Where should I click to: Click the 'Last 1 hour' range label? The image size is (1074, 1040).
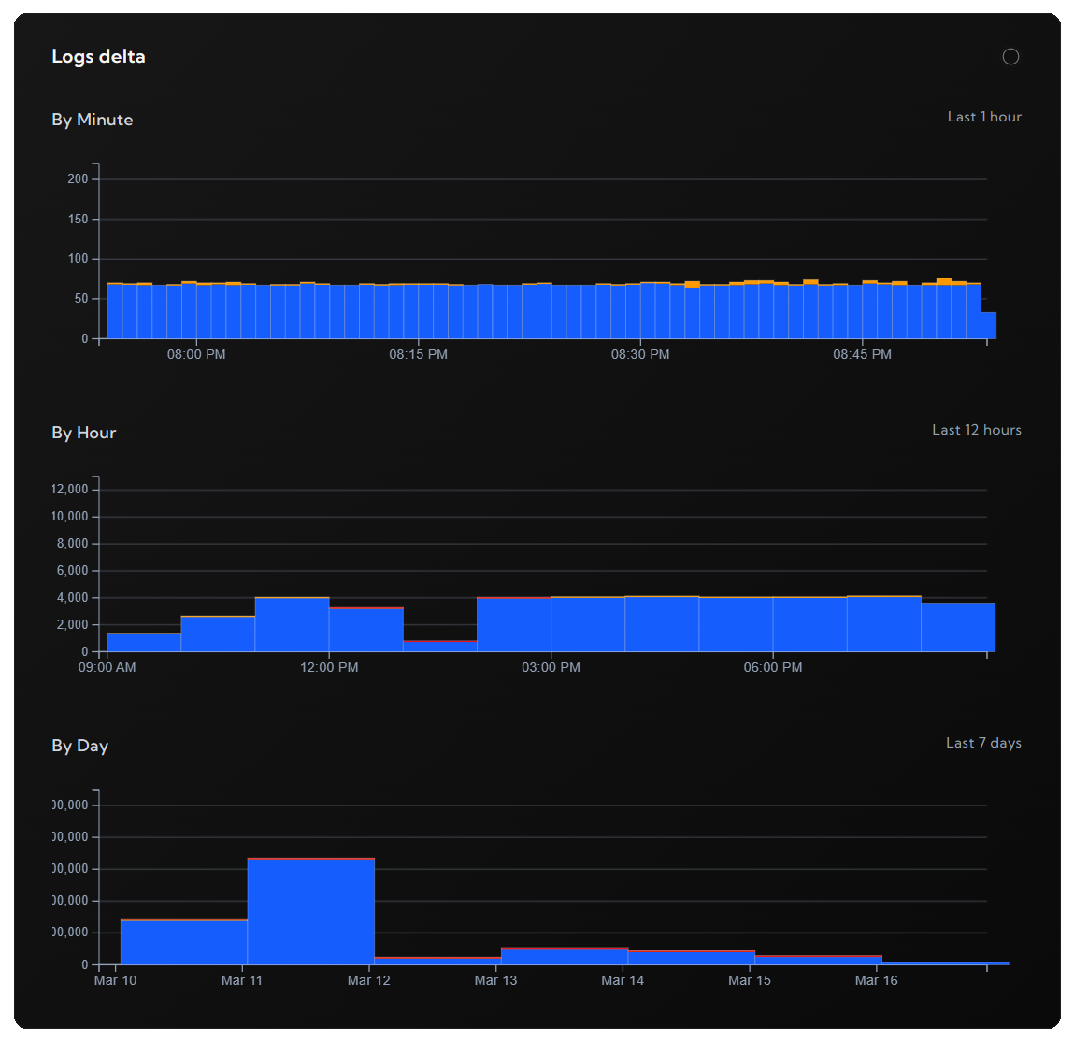tap(984, 117)
